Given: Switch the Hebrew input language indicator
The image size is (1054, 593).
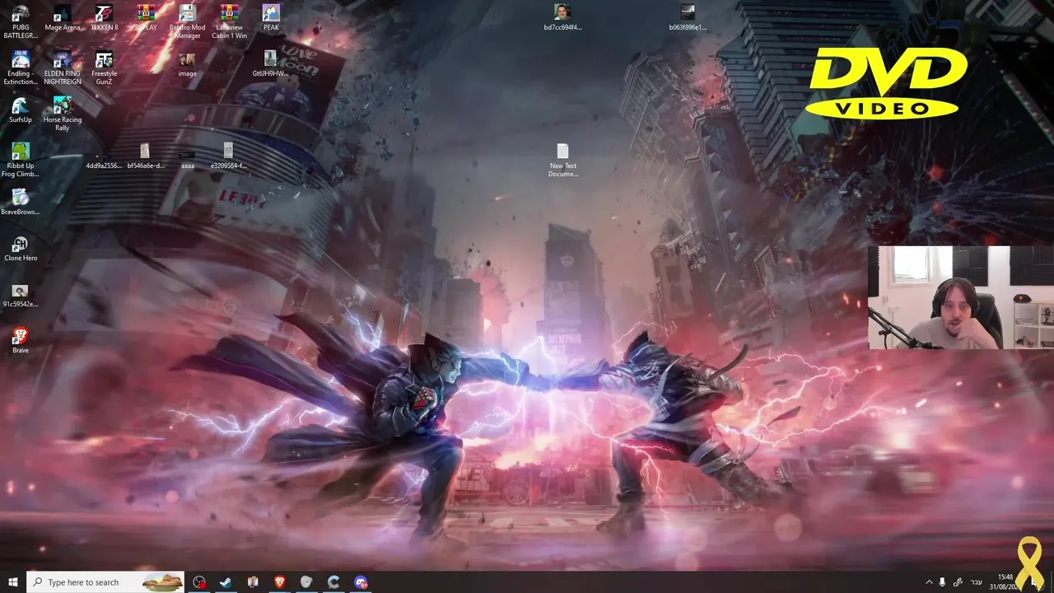Looking at the screenshot, I should [977, 582].
